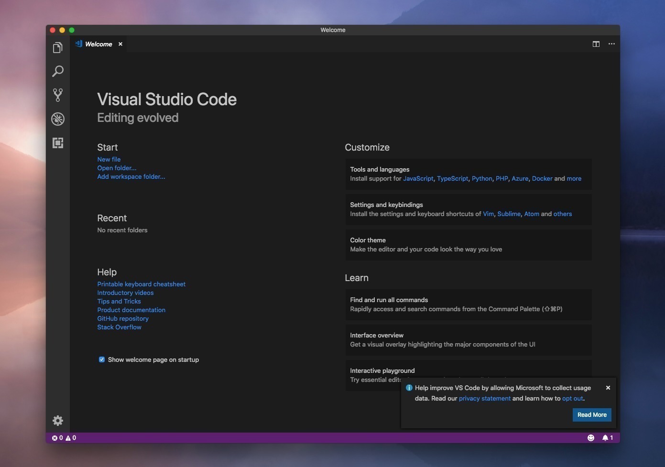Image resolution: width=665 pixels, height=467 pixels.
Task: Uncheck Show welcome page on startup
Action: [x=102, y=359]
